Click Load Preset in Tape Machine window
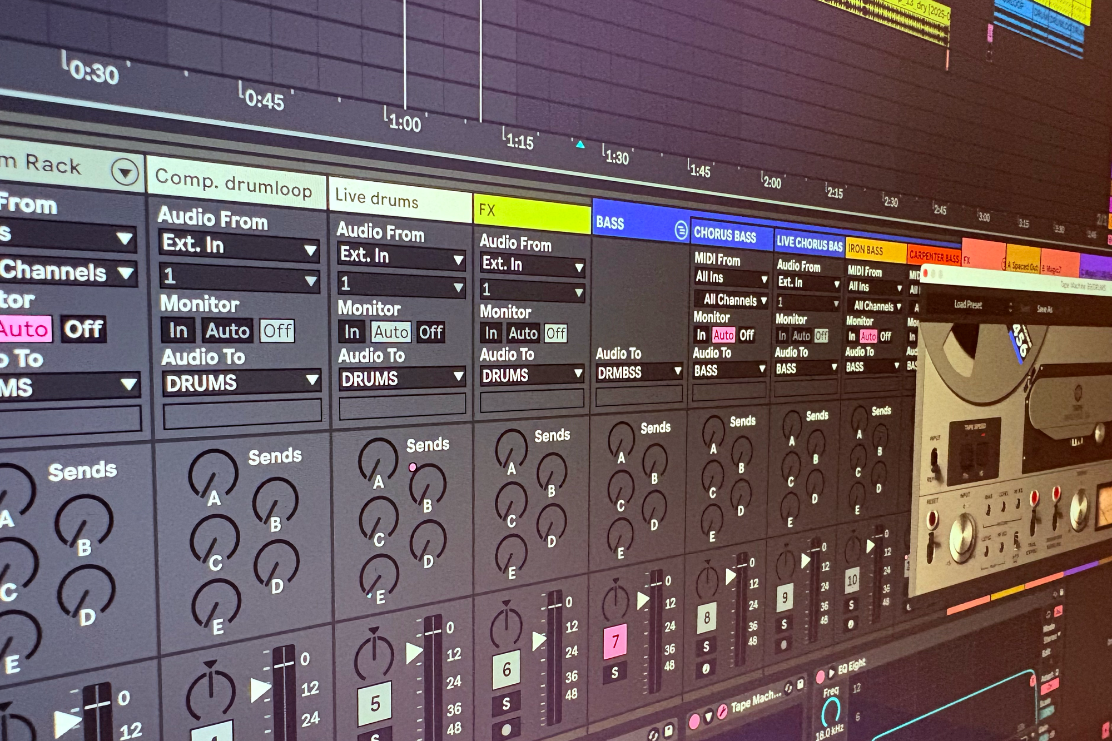This screenshot has height=741, width=1112. tap(968, 305)
